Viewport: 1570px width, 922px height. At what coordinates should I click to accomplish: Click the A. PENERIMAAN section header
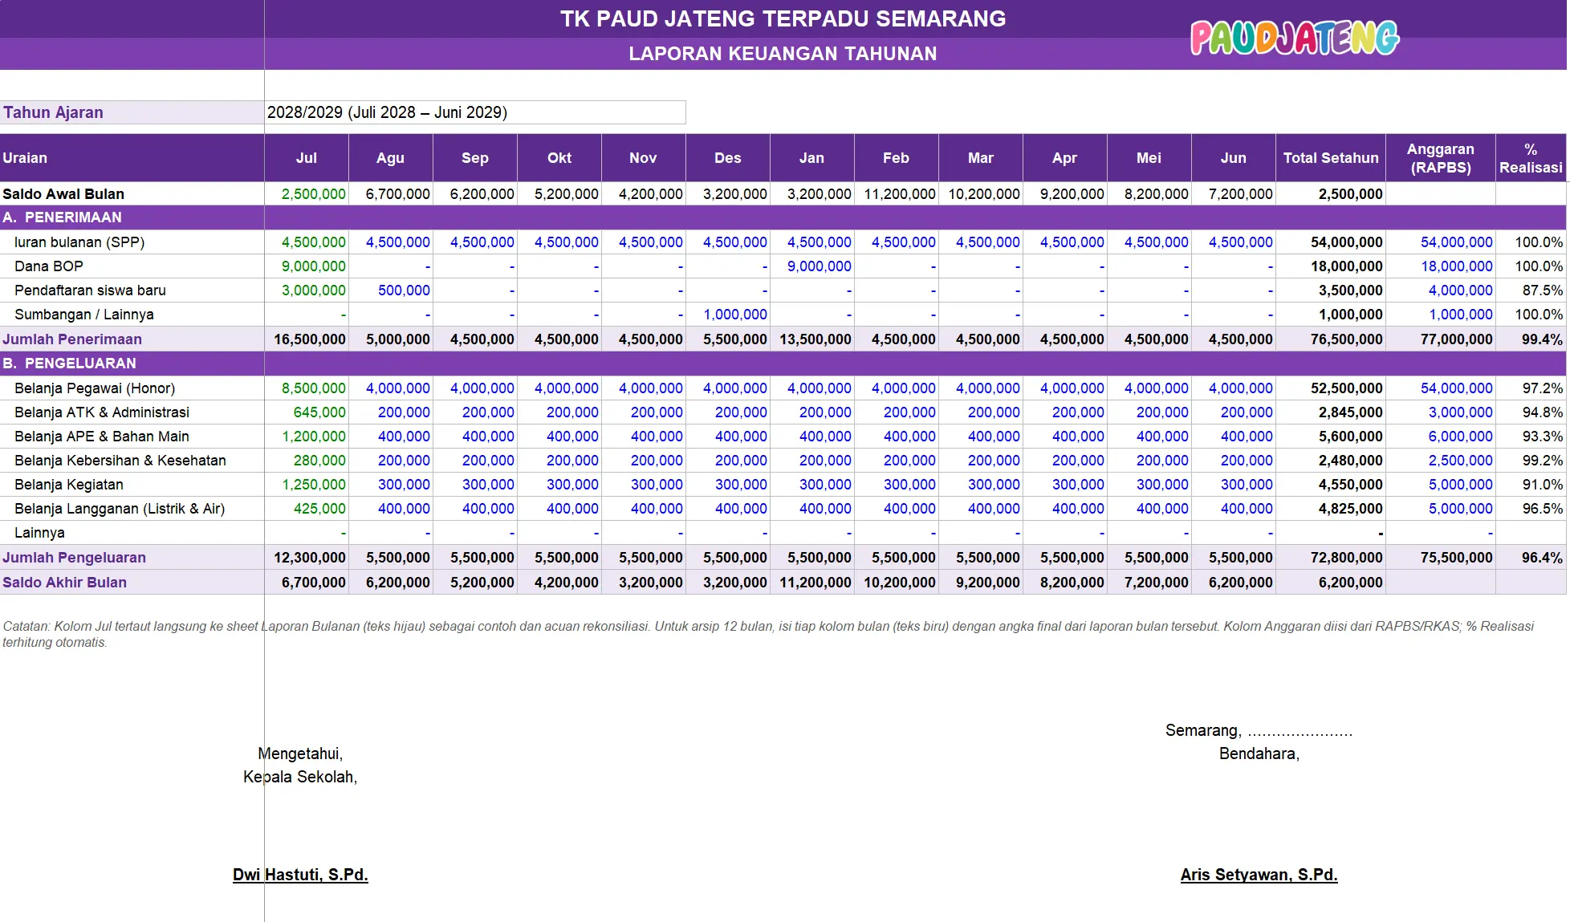(x=783, y=217)
